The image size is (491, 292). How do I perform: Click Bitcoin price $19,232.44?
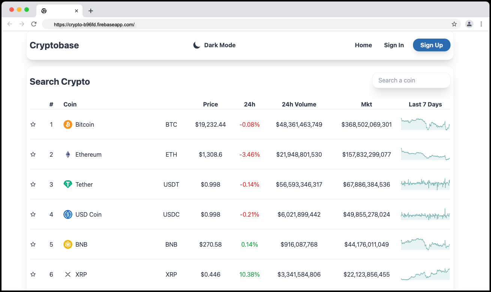click(x=210, y=124)
